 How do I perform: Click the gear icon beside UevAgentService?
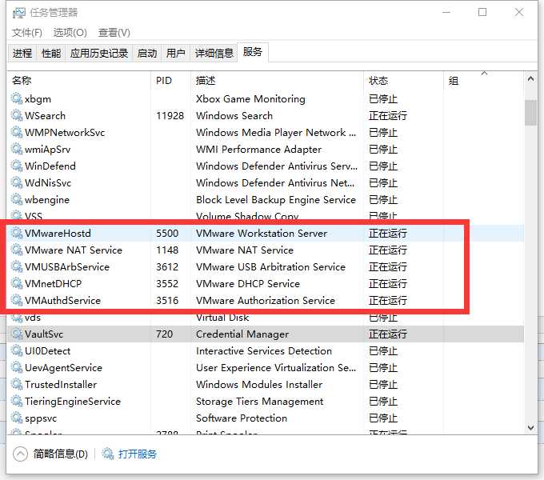(17, 368)
